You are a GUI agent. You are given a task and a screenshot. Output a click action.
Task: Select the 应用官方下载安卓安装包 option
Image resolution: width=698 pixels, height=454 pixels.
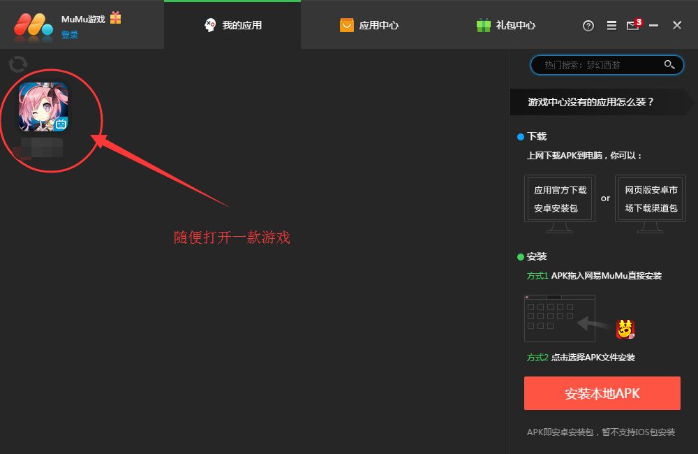coord(558,199)
